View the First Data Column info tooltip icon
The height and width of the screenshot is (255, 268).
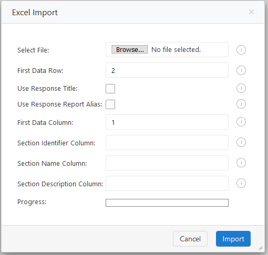click(x=241, y=122)
